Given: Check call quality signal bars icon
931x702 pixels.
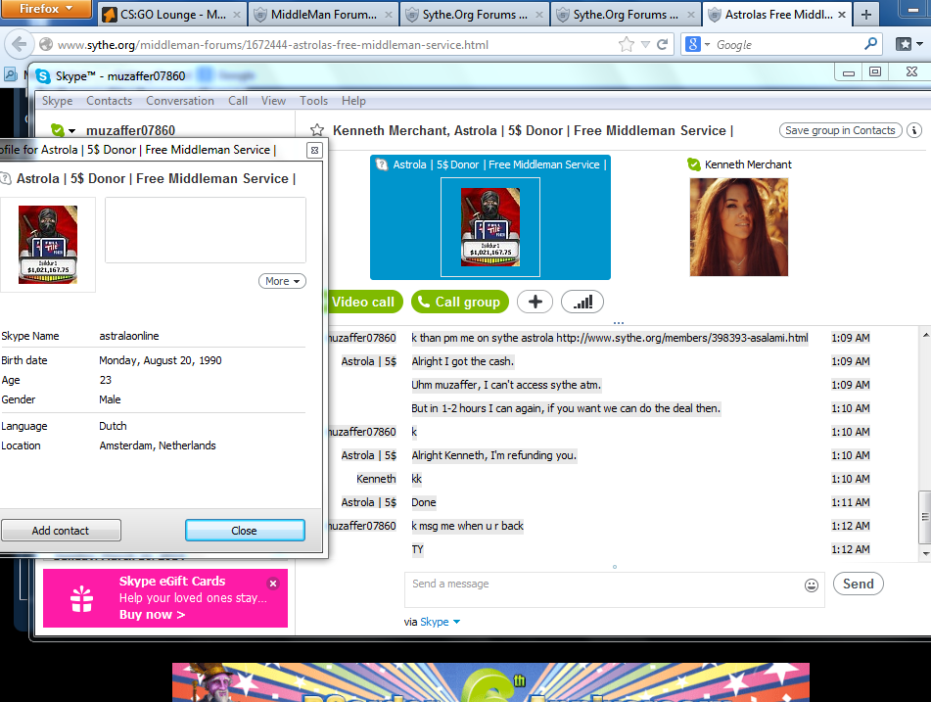Looking at the screenshot, I should point(582,302).
